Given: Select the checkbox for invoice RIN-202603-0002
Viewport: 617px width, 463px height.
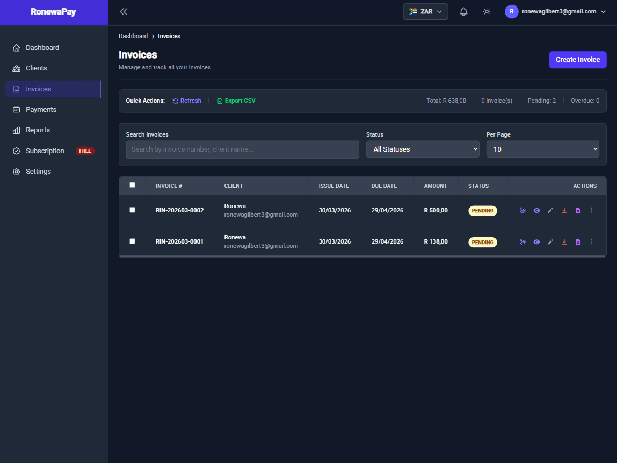Looking at the screenshot, I should [132, 210].
